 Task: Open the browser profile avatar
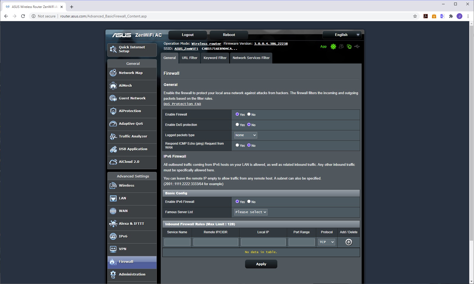[459, 16]
